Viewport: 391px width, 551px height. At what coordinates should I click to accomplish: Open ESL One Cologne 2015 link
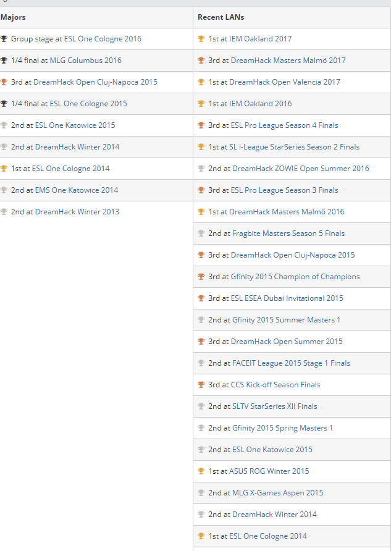[x=88, y=104]
